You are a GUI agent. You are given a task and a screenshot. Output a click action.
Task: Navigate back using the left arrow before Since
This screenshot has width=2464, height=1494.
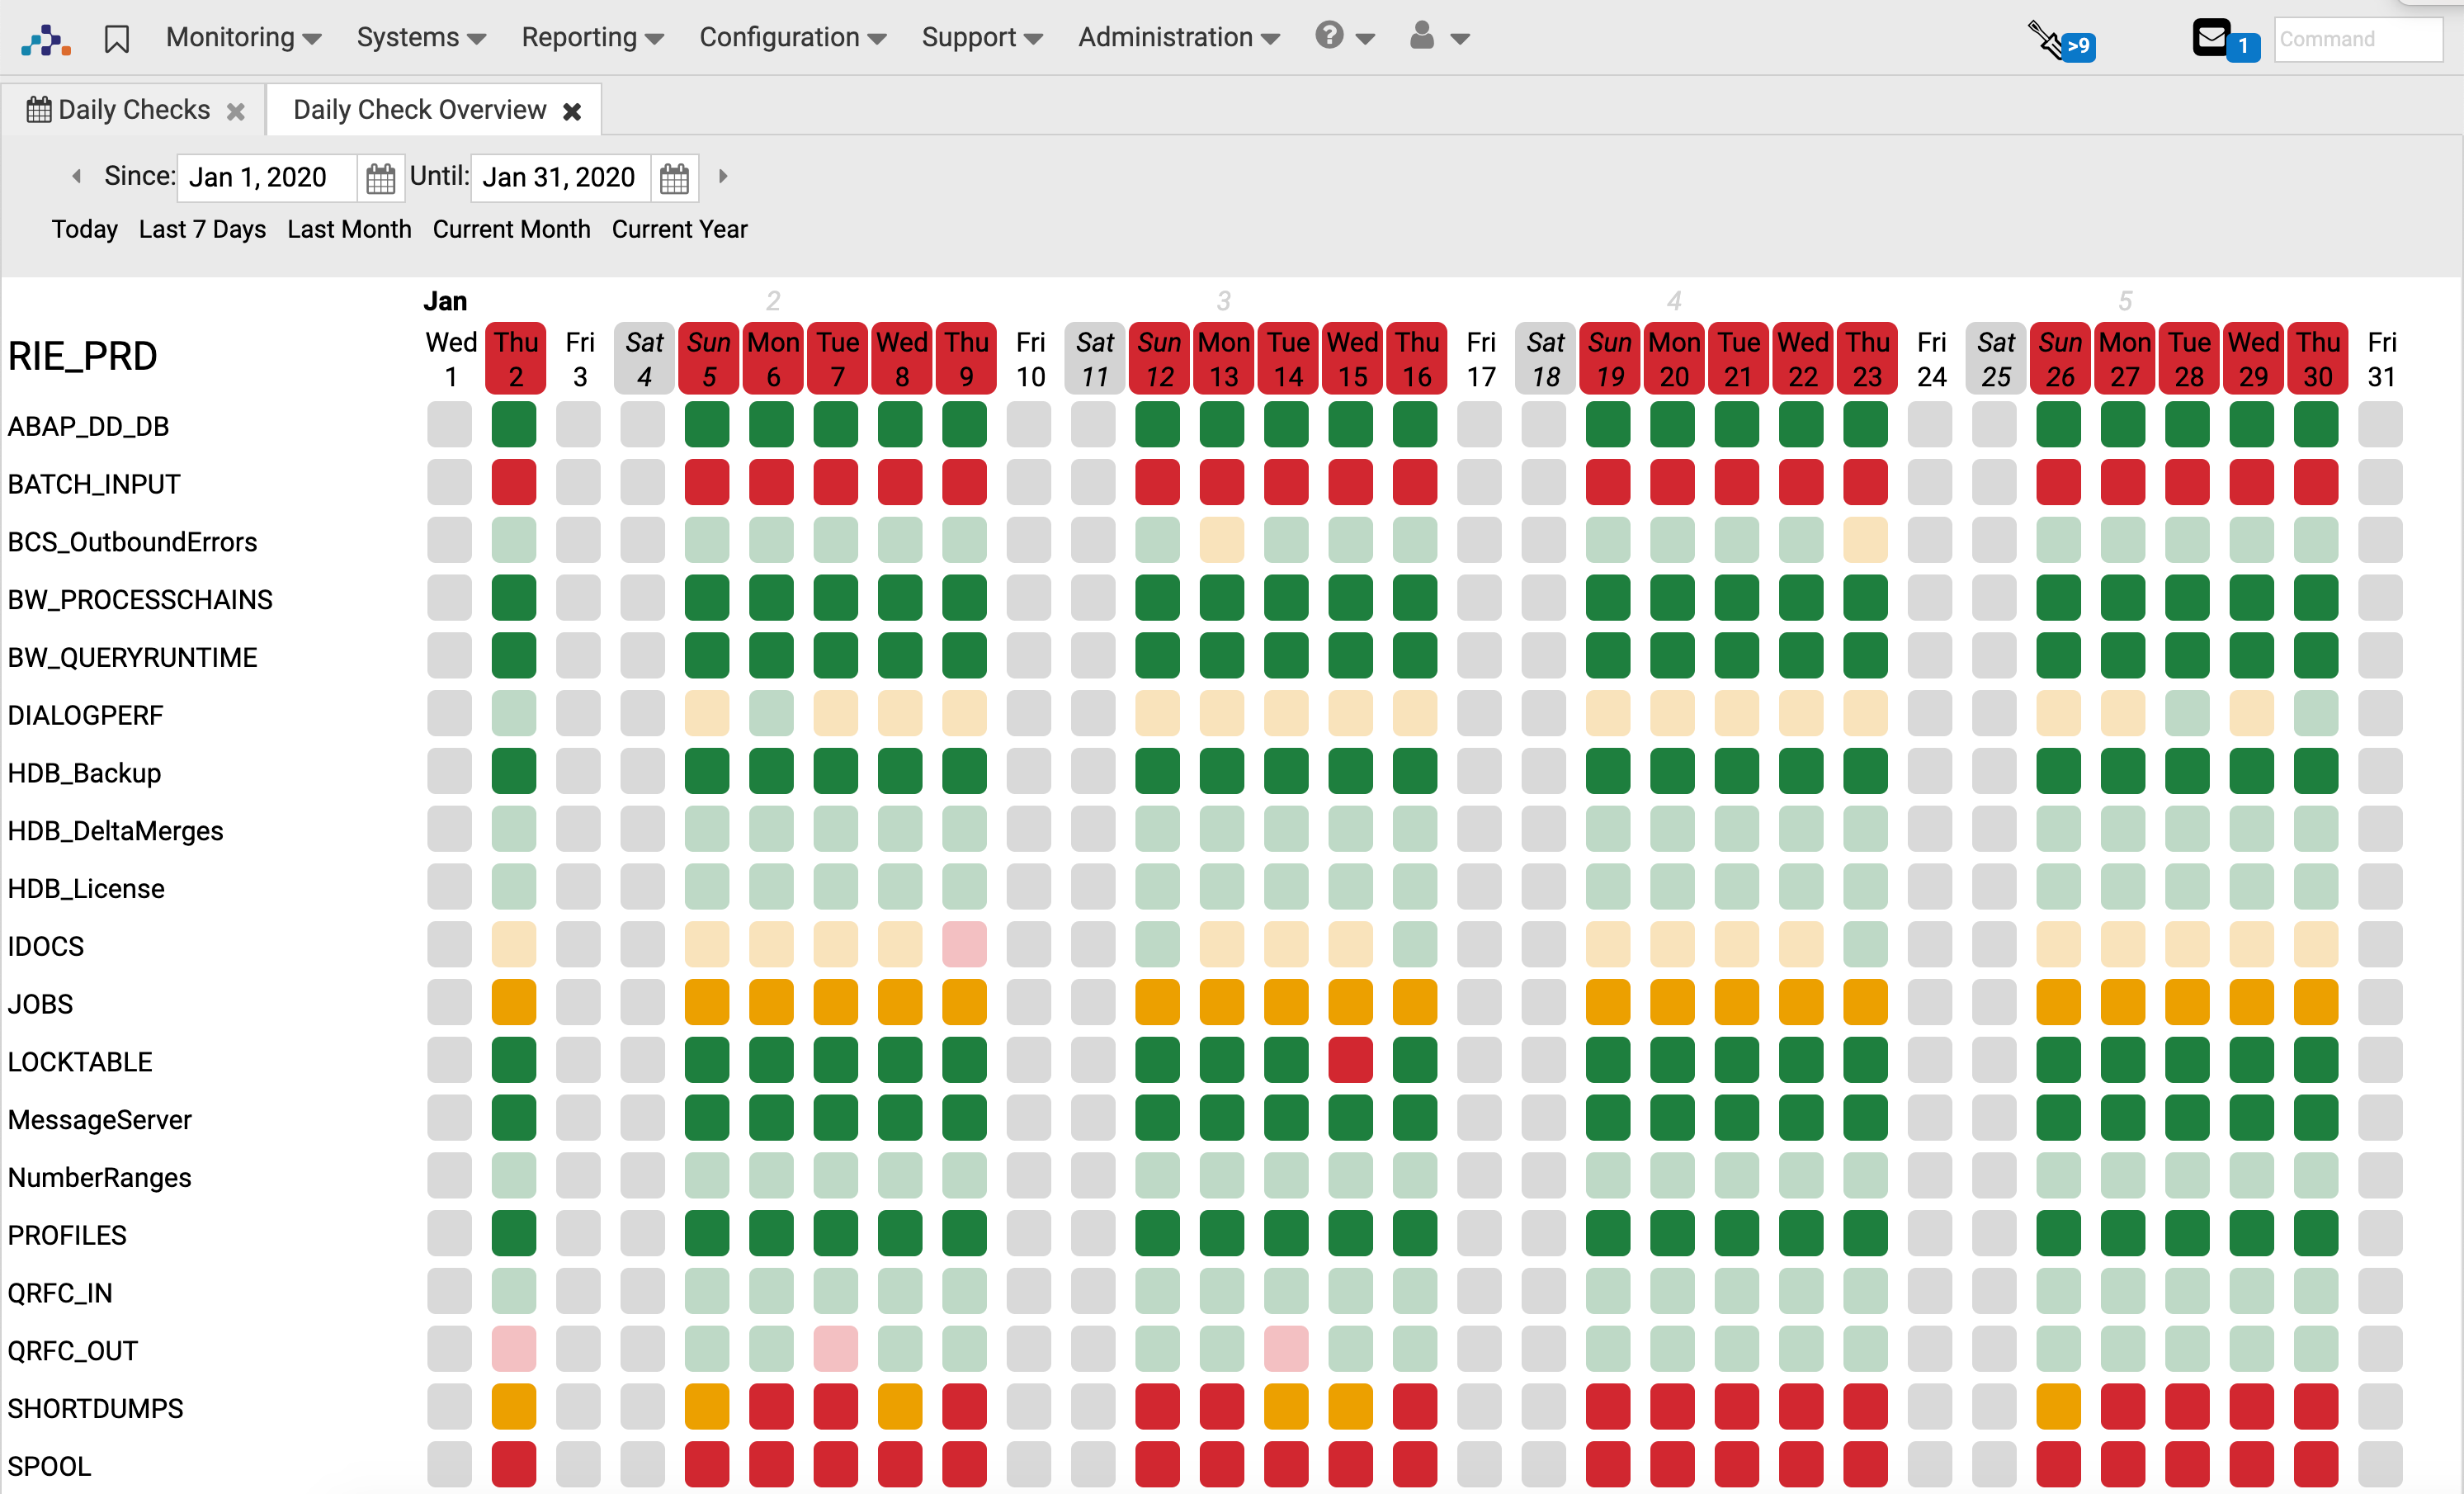click(76, 176)
